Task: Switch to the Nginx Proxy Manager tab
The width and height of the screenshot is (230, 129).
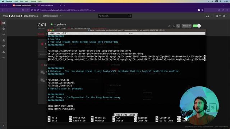Action: pyautogui.click(x=50, y=5)
